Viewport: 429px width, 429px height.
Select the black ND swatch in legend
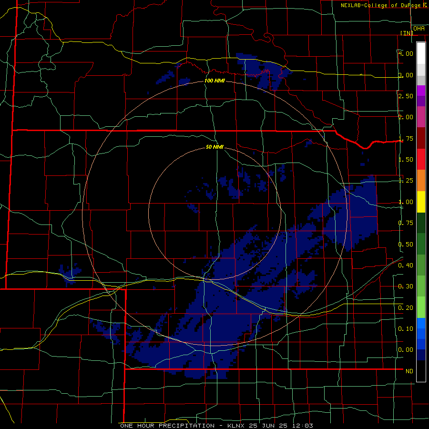(421, 371)
